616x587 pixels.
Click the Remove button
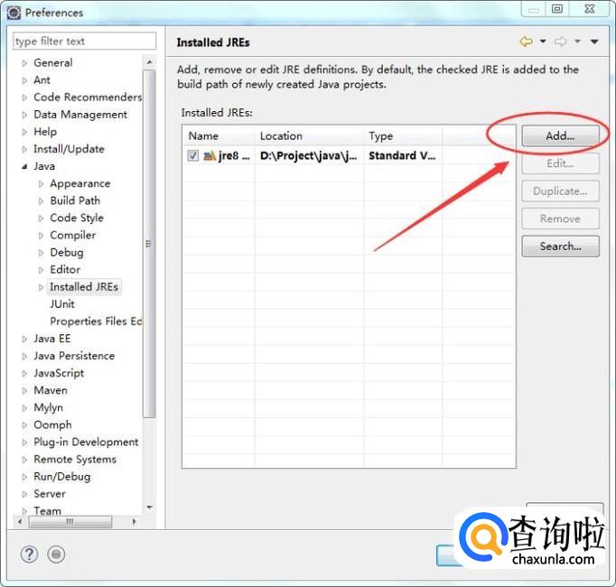(x=560, y=219)
